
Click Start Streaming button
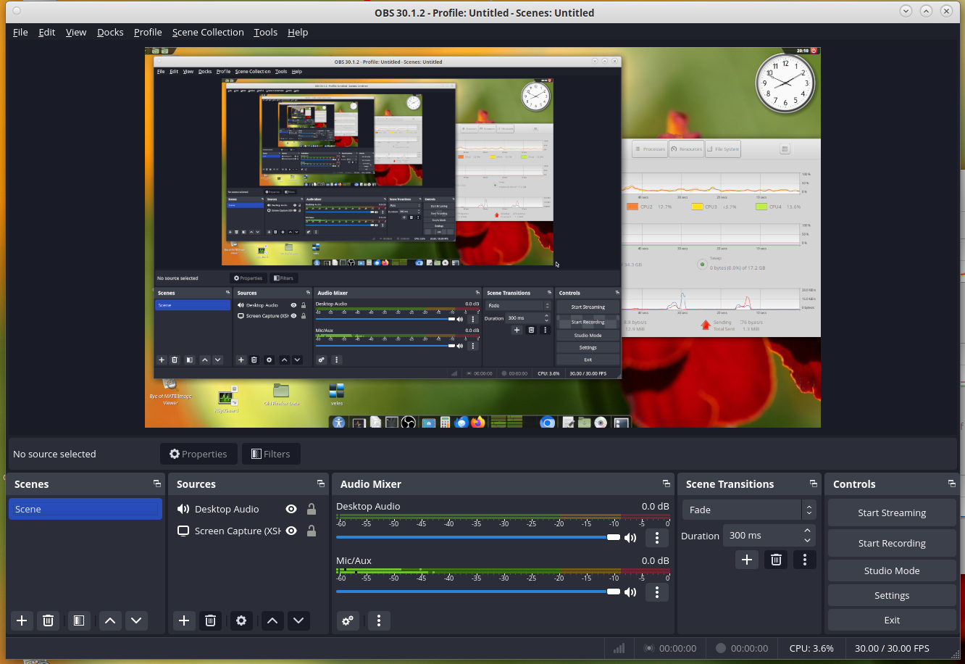892,512
